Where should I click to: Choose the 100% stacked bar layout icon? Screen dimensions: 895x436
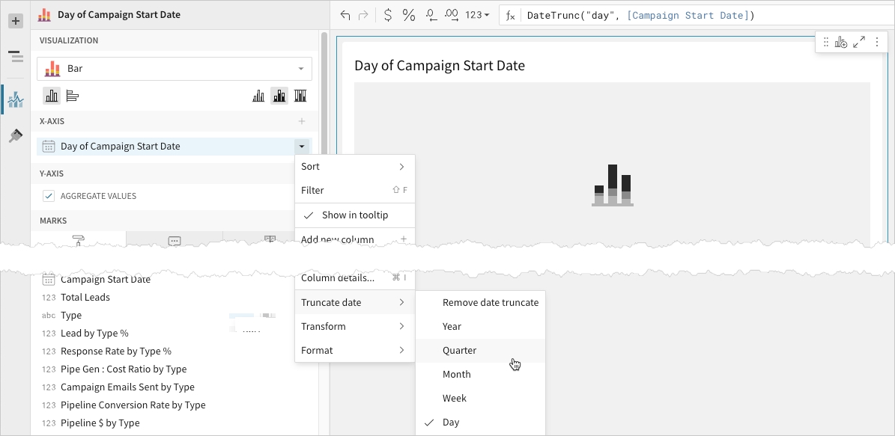[x=300, y=96]
